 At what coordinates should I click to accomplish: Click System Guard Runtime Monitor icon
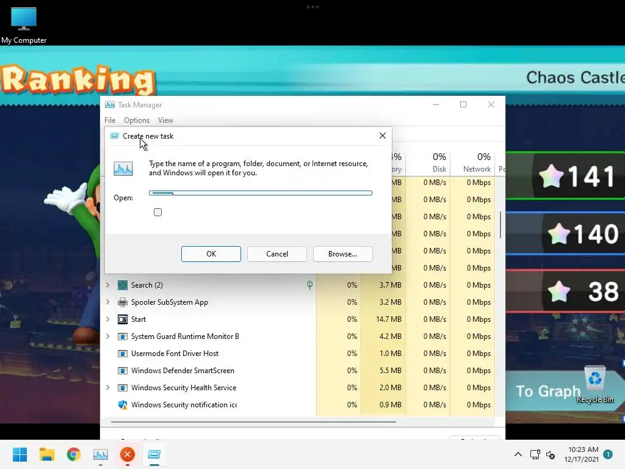123,336
